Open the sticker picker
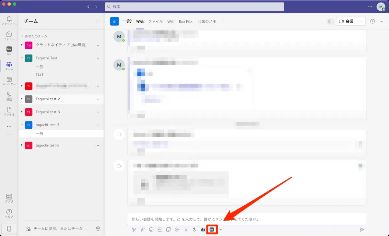This screenshot has height=236, width=389. 169,230
